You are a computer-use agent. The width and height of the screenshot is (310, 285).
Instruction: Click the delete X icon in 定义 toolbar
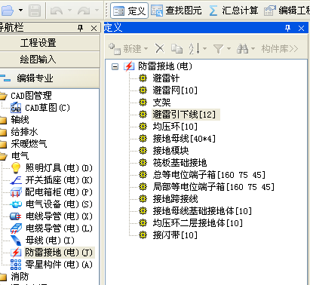click(160, 48)
